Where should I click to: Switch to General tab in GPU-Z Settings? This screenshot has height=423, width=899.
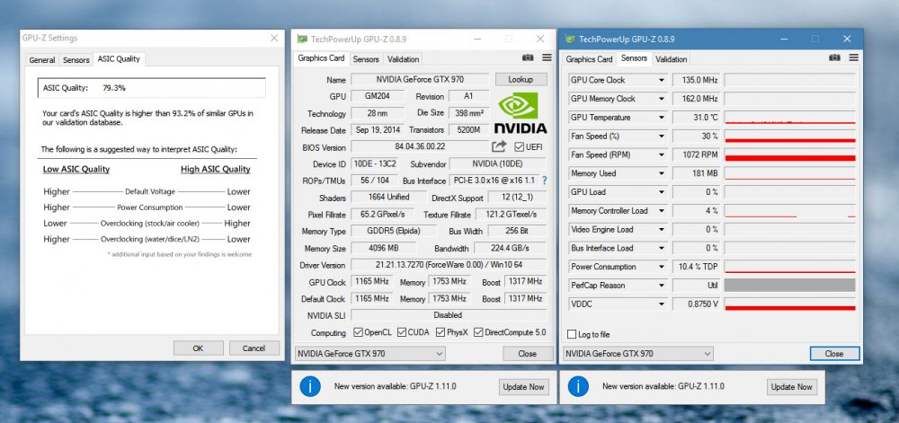point(42,60)
